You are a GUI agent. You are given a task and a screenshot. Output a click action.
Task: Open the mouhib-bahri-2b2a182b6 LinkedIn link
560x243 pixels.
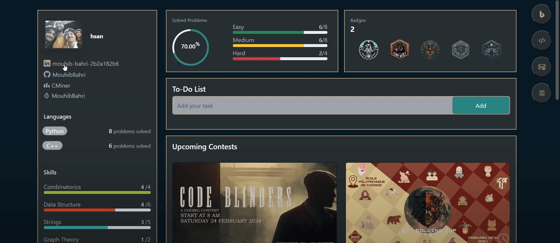(86, 64)
